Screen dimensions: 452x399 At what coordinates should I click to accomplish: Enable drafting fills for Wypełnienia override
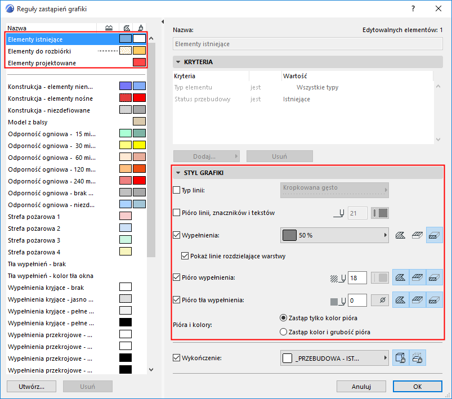400,235
